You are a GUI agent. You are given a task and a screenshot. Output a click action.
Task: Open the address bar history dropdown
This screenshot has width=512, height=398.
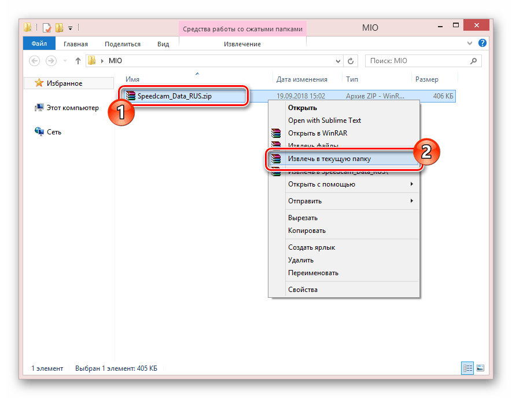point(338,61)
